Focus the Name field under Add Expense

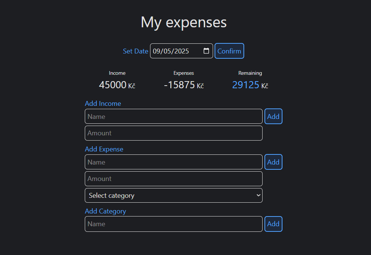(x=173, y=162)
